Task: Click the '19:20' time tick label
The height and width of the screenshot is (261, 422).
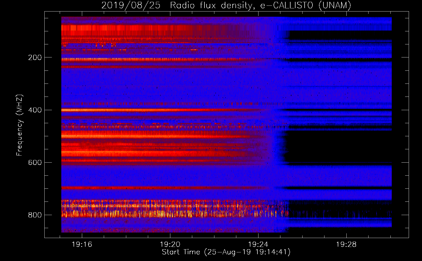Action: 170,245
